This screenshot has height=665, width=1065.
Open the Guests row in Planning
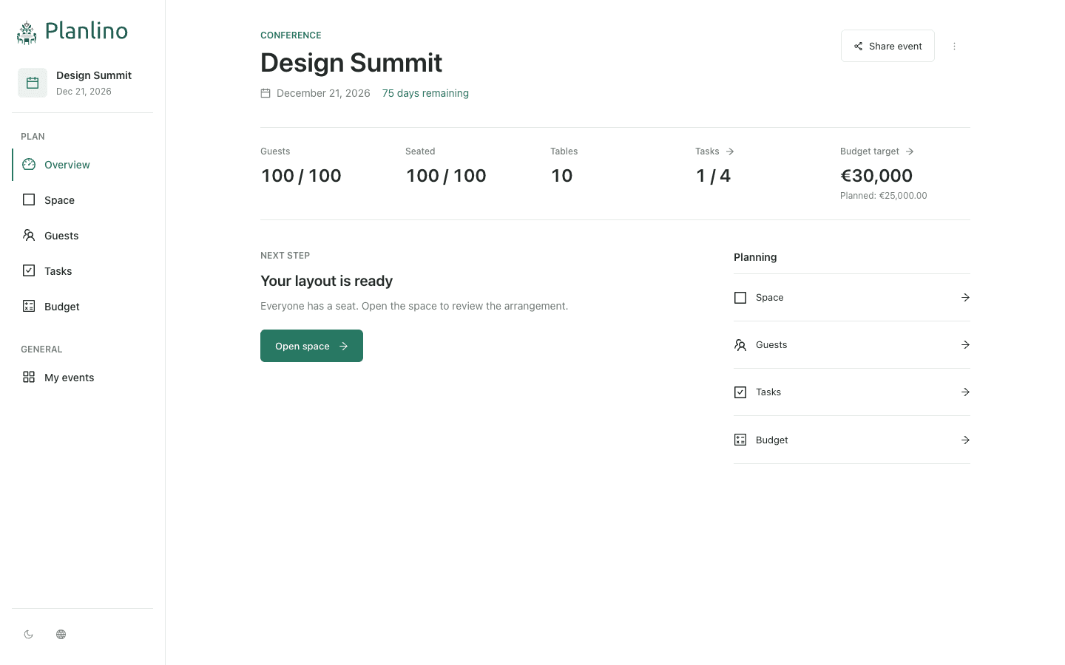tap(852, 345)
